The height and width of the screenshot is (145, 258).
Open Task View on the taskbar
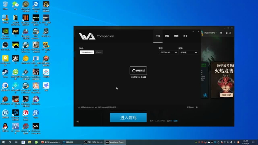[x=16, y=142]
